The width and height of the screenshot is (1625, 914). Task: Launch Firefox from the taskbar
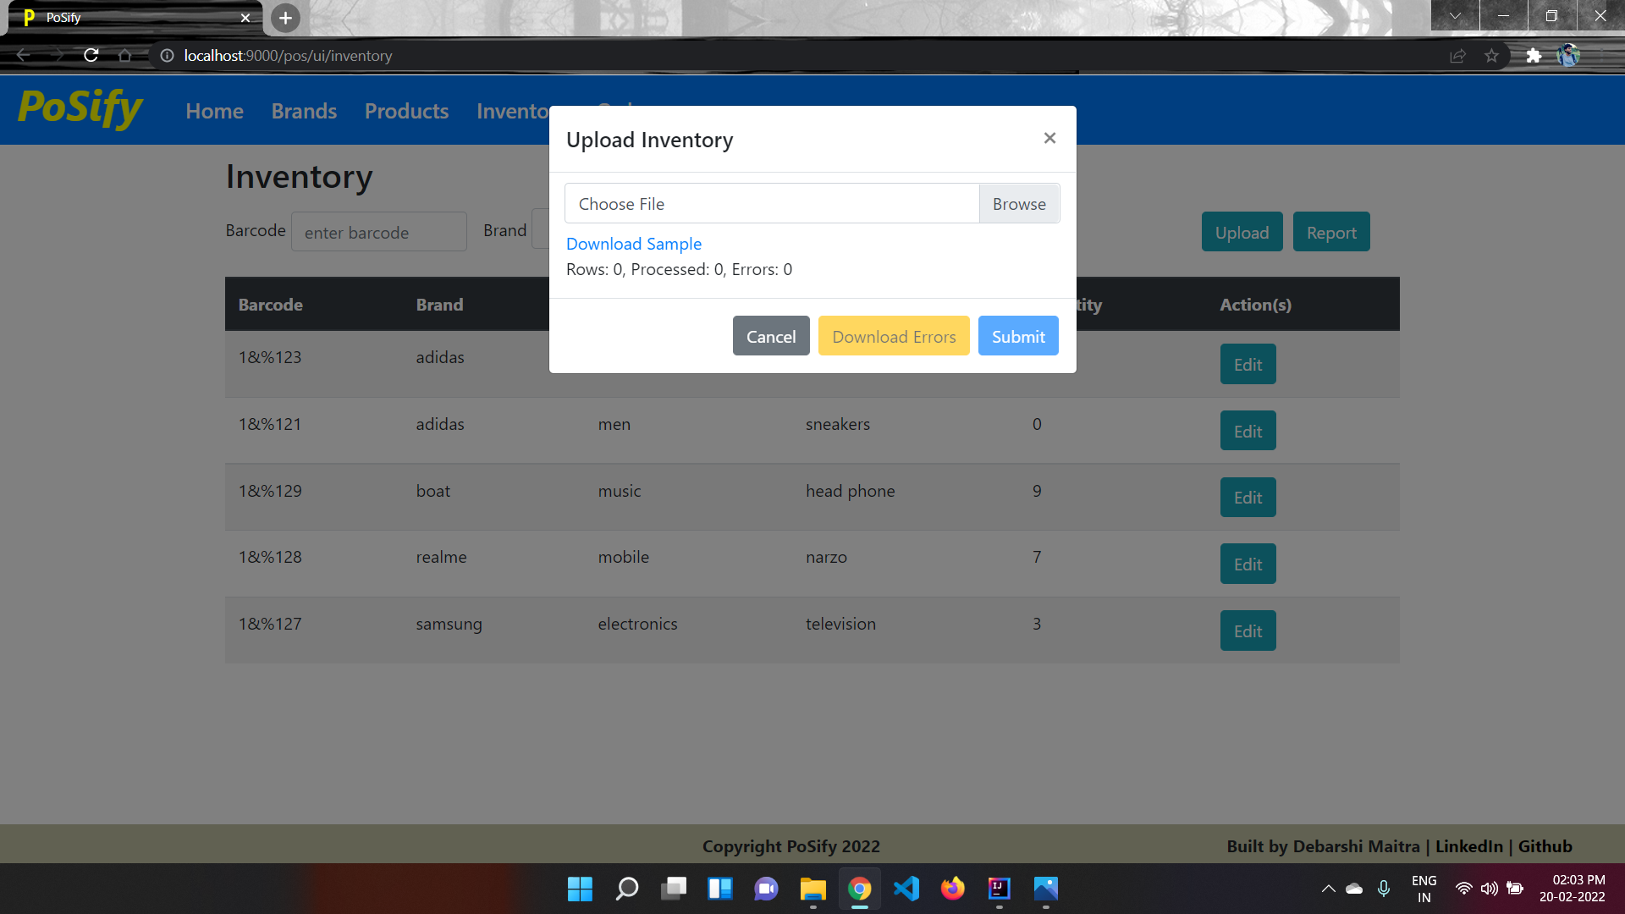952,889
